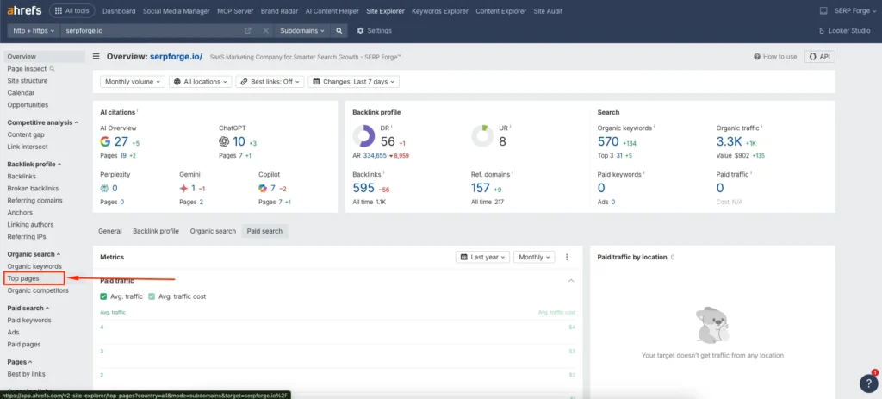Click the Backlinks count 595
The width and height of the screenshot is (882, 399).
pyautogui.click(x=363, y=188)
